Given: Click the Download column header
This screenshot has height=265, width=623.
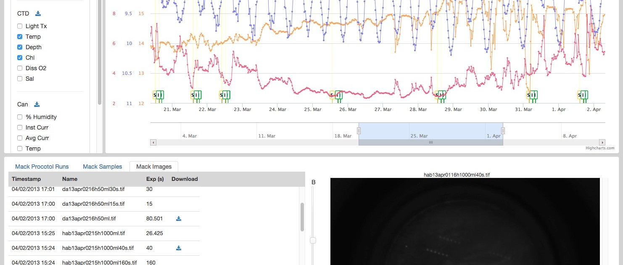Looking at the screenshot, I should (185, 179).
